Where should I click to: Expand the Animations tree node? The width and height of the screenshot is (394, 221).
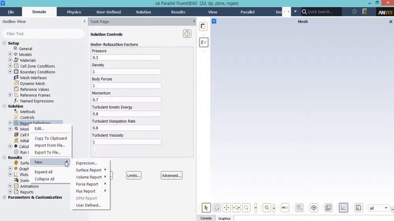[x=10, y=186]
